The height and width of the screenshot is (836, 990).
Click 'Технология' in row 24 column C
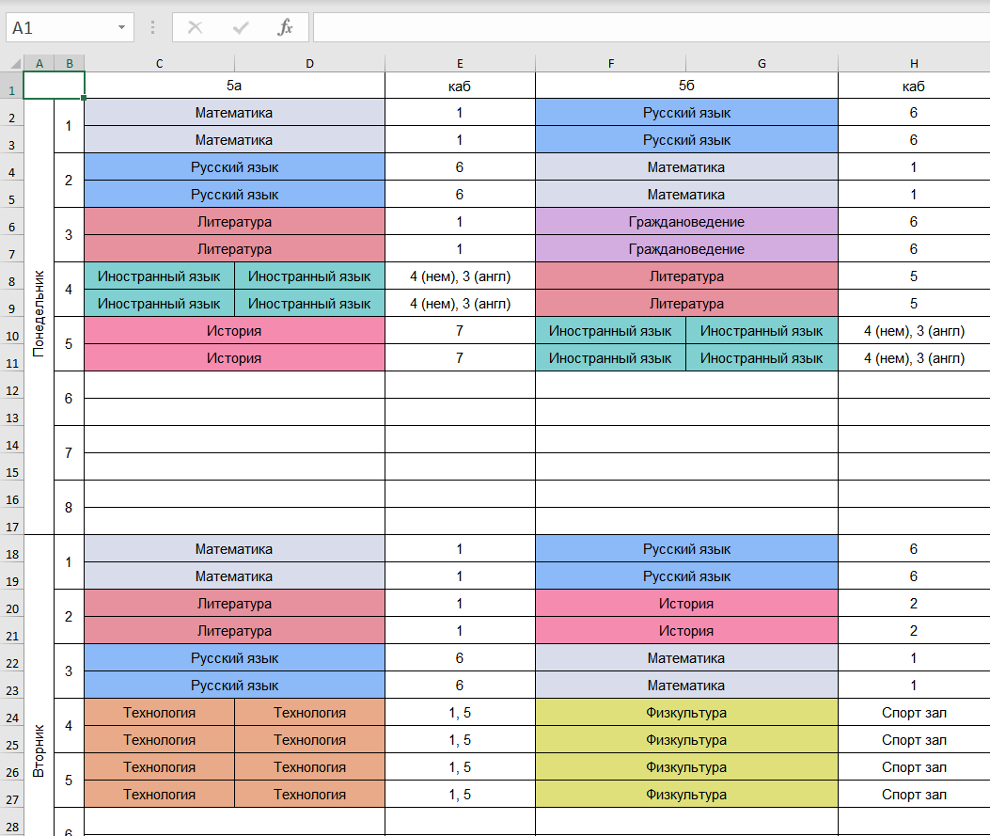[x=159, y=712]
